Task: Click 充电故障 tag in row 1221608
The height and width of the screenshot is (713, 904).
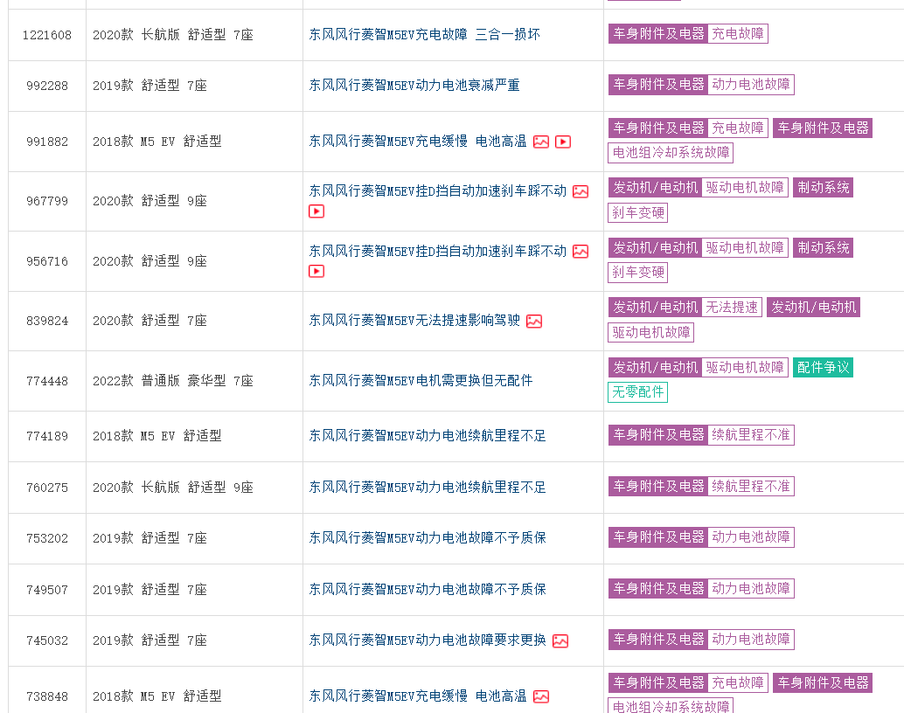Action: 737,33
